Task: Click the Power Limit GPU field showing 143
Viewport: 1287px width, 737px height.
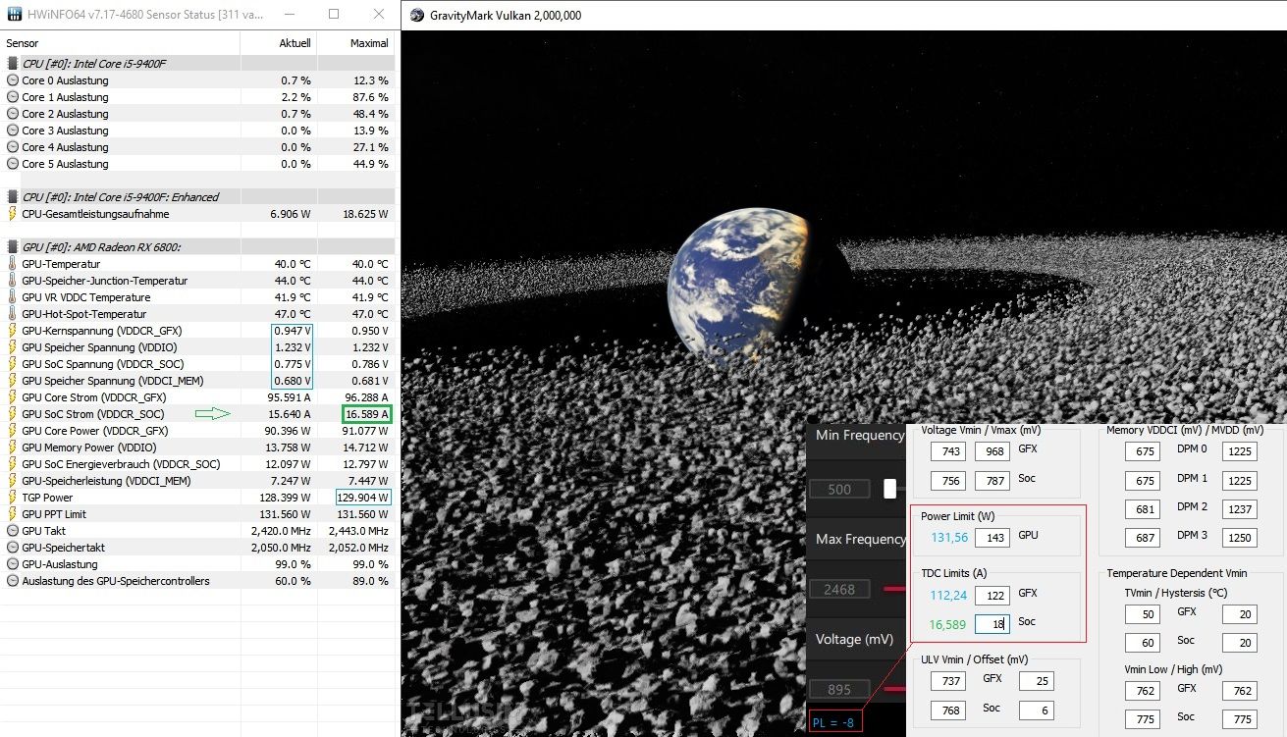Action: click(992, 538)
